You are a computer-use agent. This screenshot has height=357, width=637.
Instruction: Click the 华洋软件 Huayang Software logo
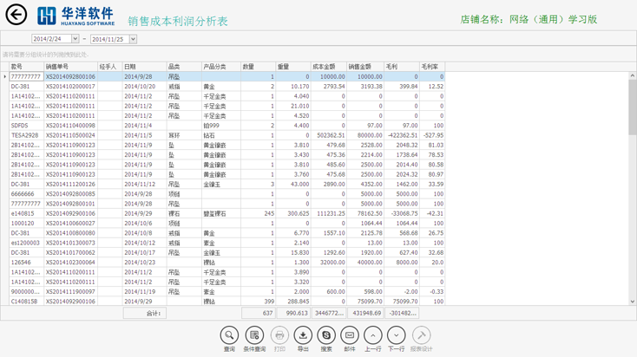pos(76,16)
